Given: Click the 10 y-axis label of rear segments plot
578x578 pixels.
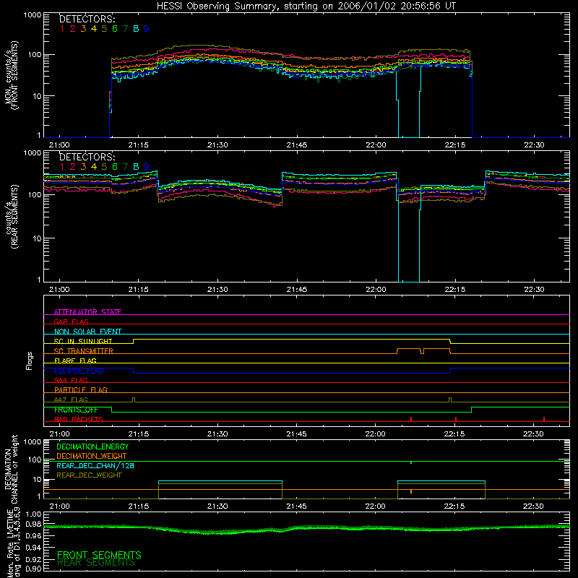Looking at the screenshot, I should (x=37, y=238).
